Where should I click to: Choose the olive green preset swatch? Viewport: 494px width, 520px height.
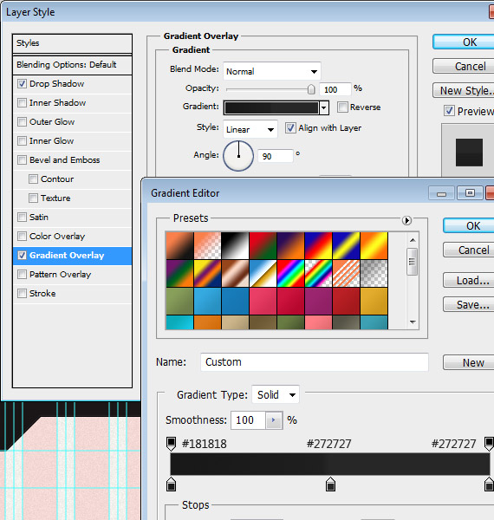179,301
